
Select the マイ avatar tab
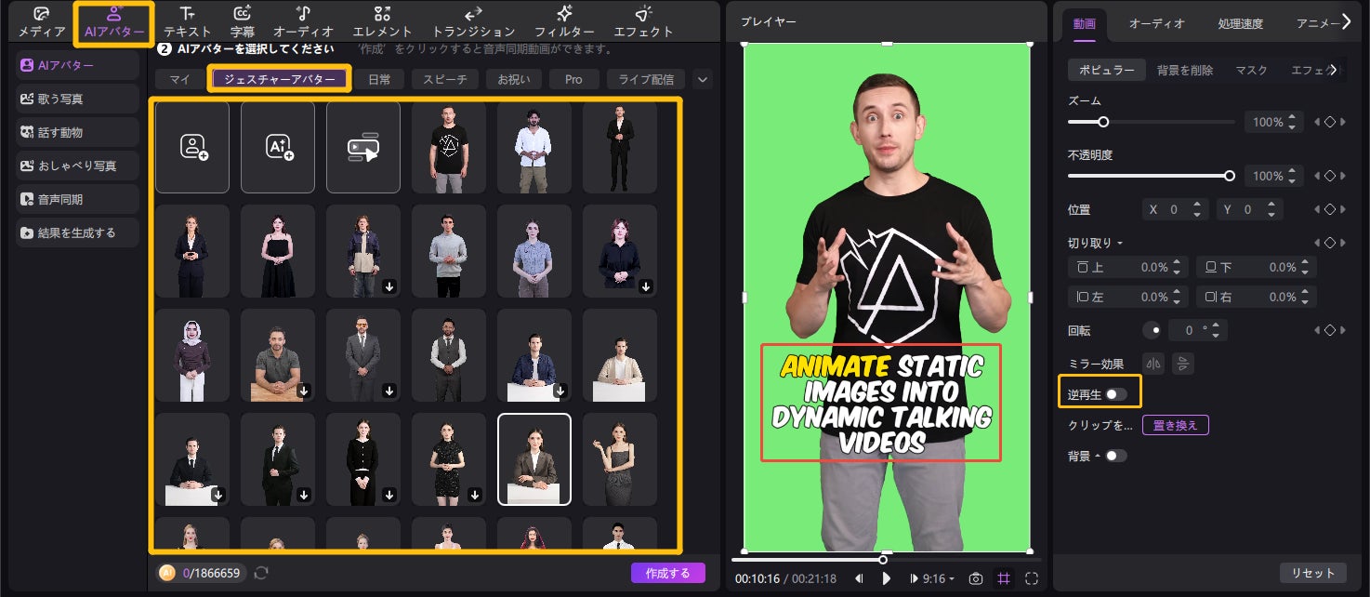[x=179, y=80]
